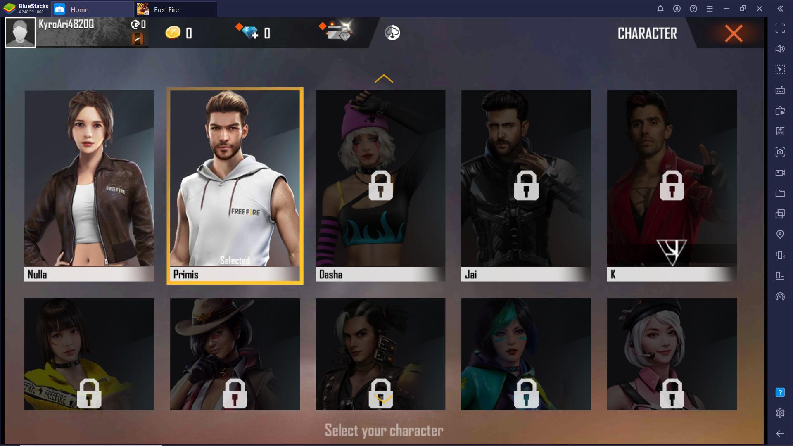Toggle the selected Primis character
Image resolution: width=793 pixels, height=446 pixels.
point(235,185)
